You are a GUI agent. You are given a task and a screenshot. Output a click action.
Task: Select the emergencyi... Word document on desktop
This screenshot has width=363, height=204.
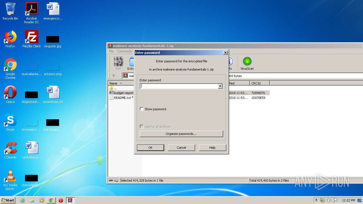53,11
